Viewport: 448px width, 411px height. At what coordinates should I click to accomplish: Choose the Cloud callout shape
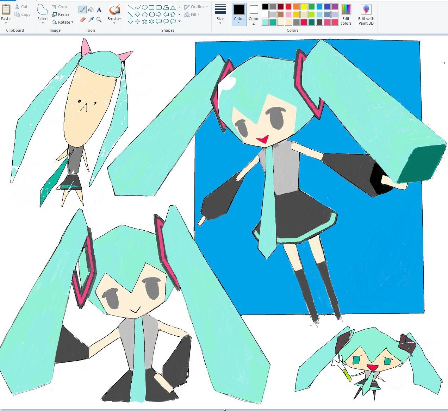[173, 21]
